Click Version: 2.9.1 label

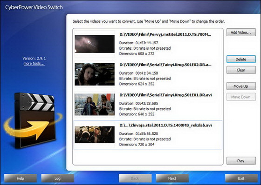tap(34, 58)
